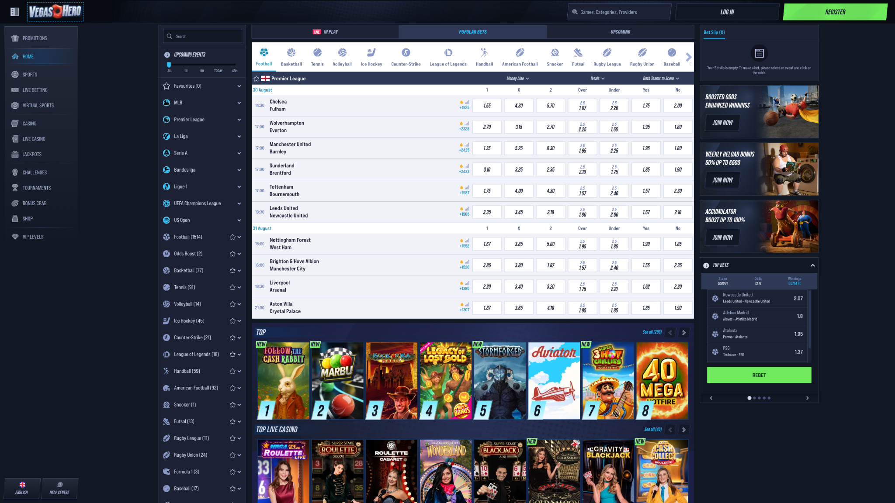Click the green Rebet button

(759, 375)
